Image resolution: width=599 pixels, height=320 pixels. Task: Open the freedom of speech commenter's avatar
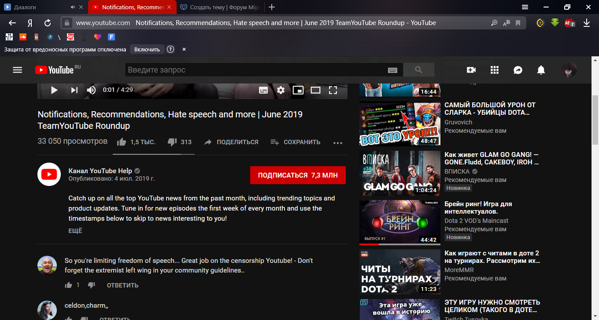[47, 265]
